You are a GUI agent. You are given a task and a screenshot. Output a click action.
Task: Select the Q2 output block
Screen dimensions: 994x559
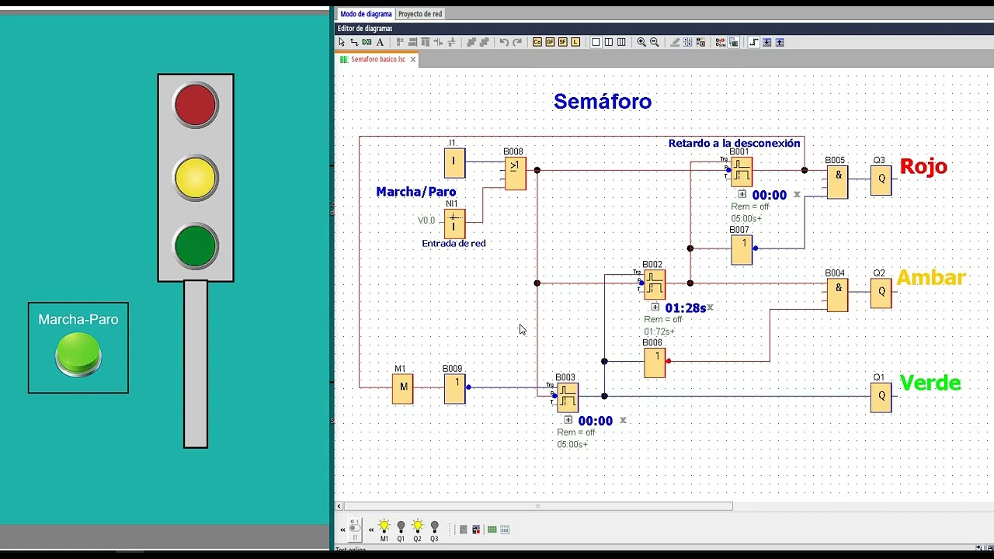[881, 293]
